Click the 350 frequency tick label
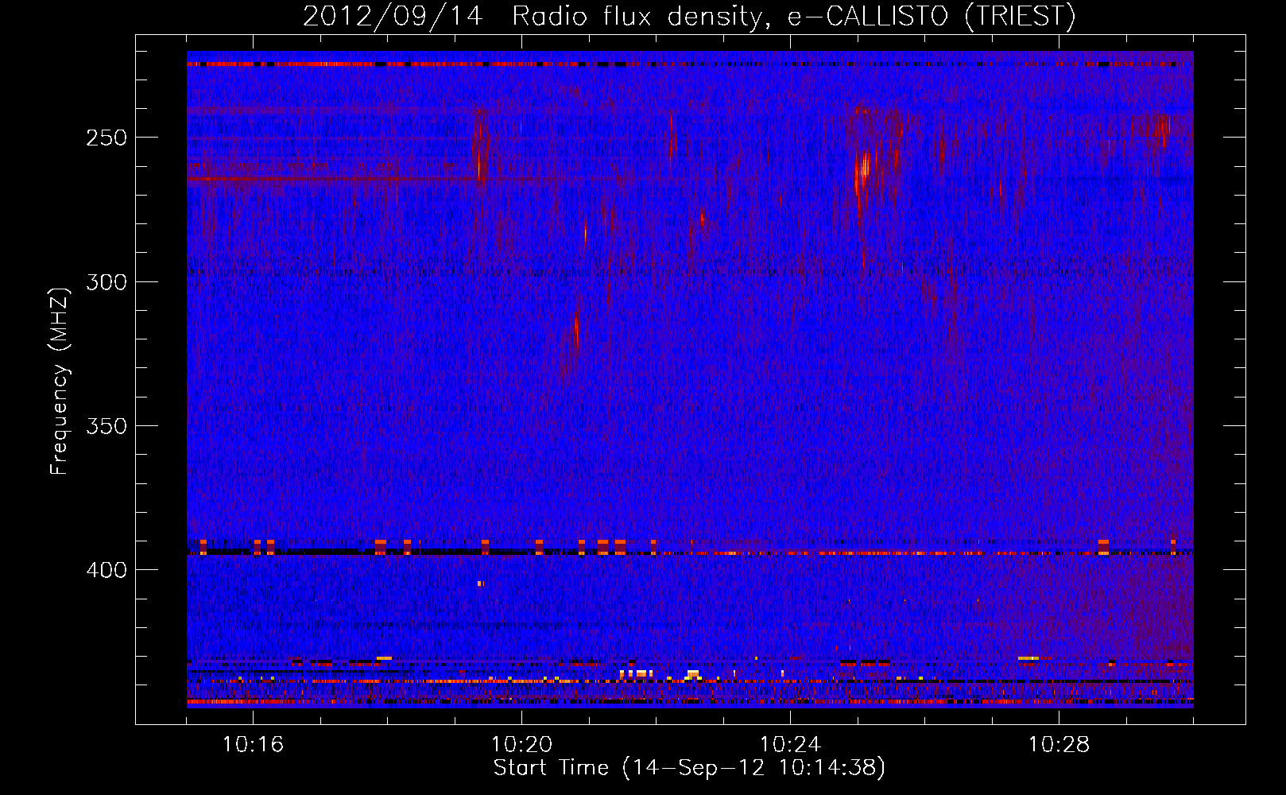Viewport: 1286px width, 795px height. pyautogui.click(x=107, y=426)
